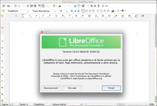Click the Riconoscimenti button
Viewport: 157px width, 106px height.
pyautogui.click(x=51, y=88)
